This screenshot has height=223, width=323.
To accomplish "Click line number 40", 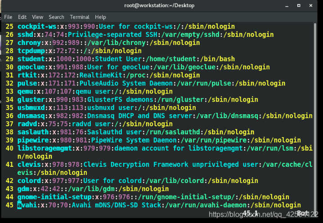I will coord(9,148).
